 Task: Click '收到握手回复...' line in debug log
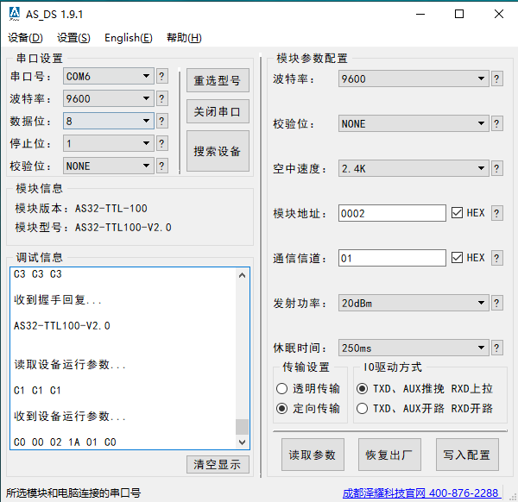pyautogui.click(x=58, y=299)
